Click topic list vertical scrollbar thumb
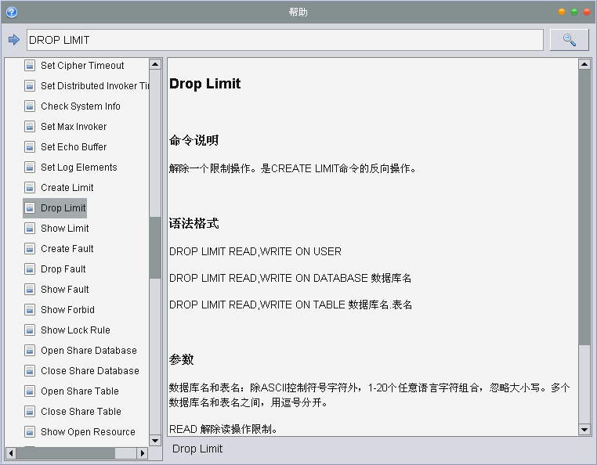Image resolution: width=597 pixels, height=465 pixels. pos(155,247)
